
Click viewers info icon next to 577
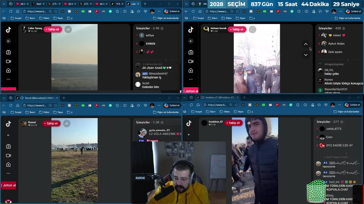point(342,122)
